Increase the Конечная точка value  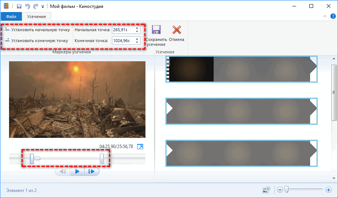click(x=137, y=39)
